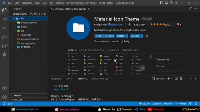Open the Go menu
The height and width of the screenshot is (112, 200).
point(44,3)
